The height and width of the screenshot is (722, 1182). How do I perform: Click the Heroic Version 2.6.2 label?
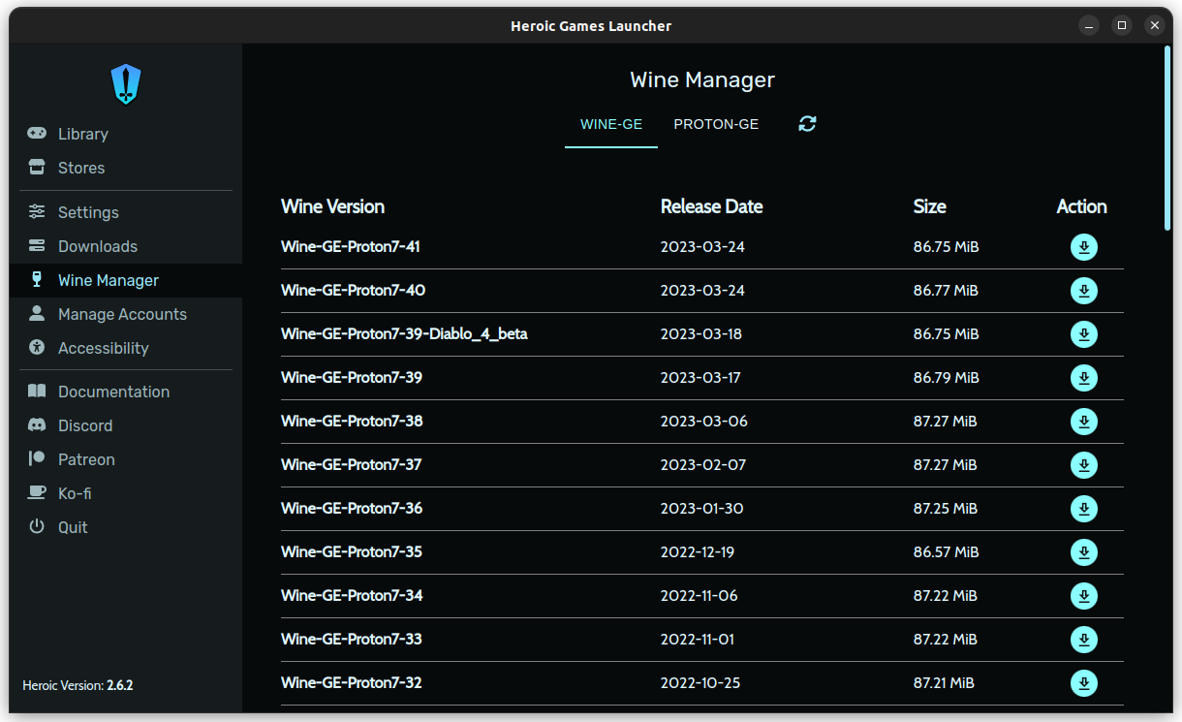click(78, 685)
